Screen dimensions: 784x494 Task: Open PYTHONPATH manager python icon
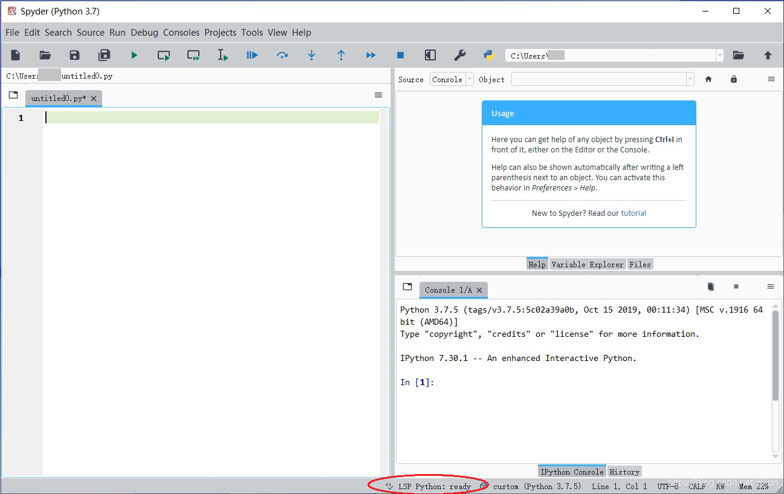[490, 55]
